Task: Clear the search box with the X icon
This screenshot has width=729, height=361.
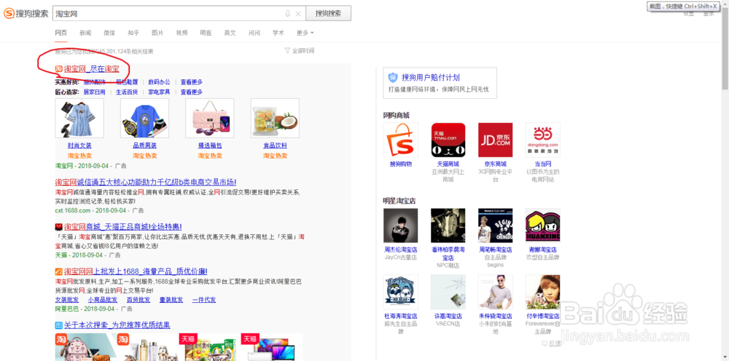Action: [298, 13]
